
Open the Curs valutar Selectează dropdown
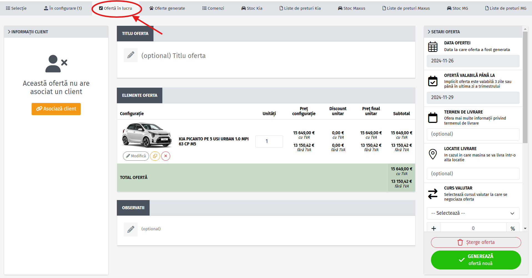[473, 213]
